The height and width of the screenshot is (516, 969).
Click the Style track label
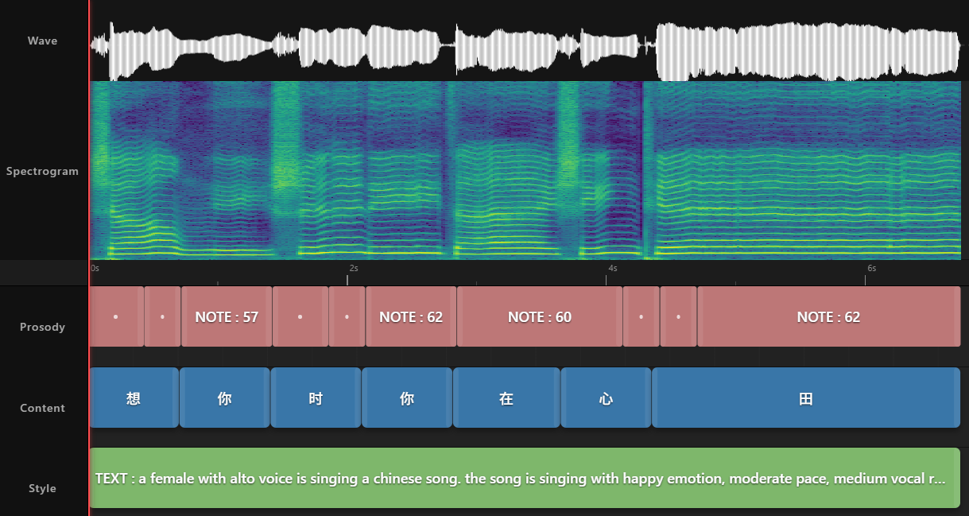[42, 488]
